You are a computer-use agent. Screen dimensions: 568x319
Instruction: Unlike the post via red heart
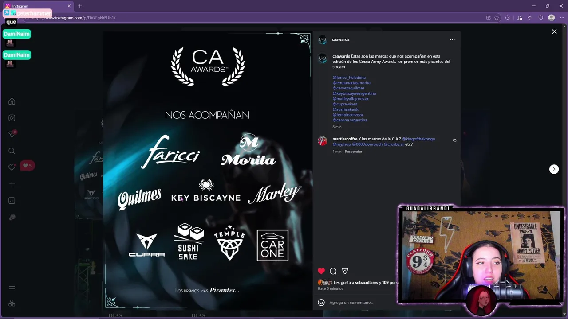(321, 271)
